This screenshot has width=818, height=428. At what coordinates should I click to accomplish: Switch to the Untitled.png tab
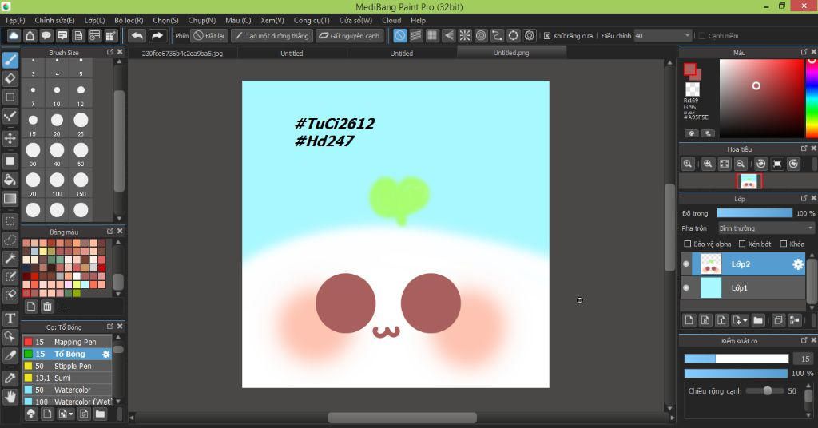[x=511, y=53]
